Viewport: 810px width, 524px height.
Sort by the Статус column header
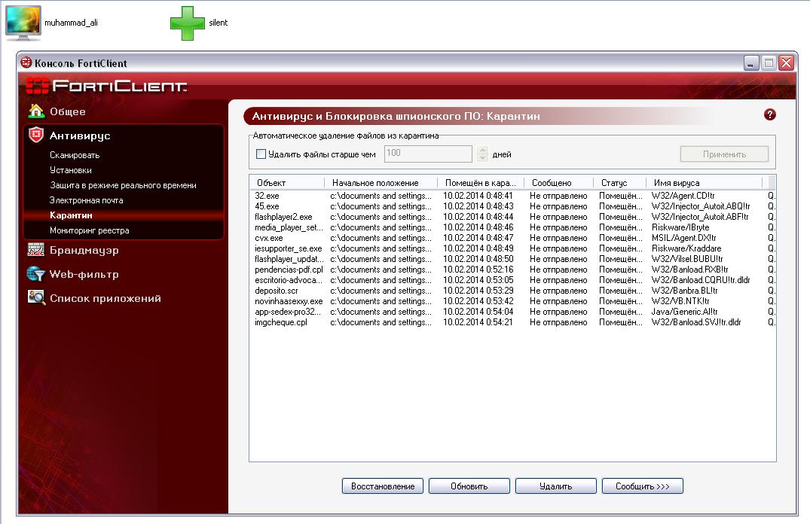[x=620, y=183]
